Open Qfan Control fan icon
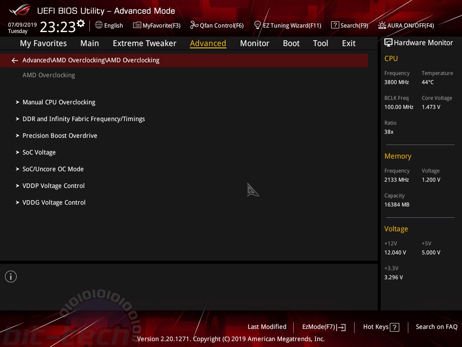Image resolution: width=462 pixels, height=347 pixels. pyautogui.click(x=194, y=25)
